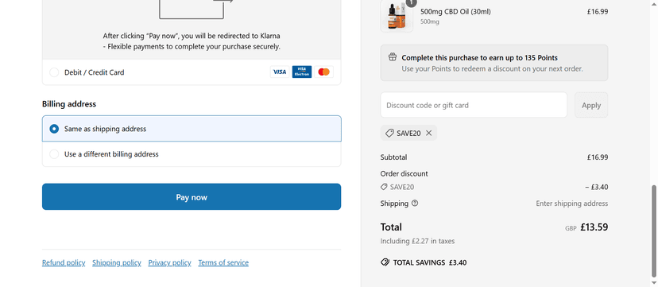Viewport: 658px width, 287px height.
Task: Click the Total Savings tag icon
Action: coord(385,262)
